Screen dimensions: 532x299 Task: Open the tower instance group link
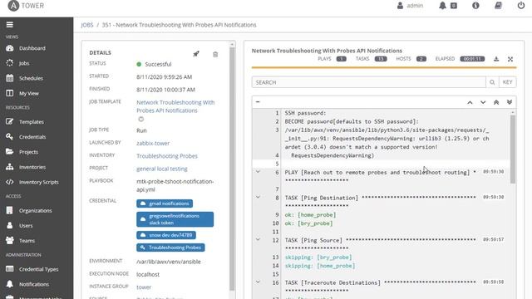144,287
